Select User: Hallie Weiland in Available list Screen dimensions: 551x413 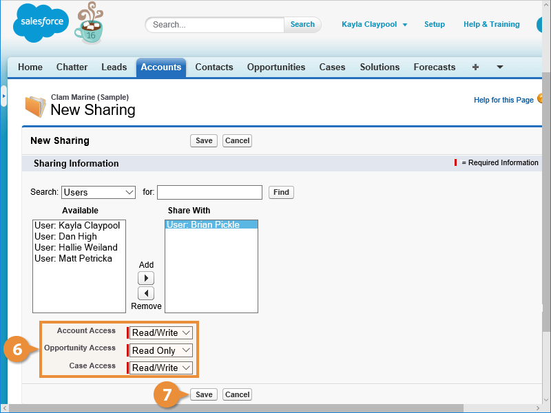tap(76, 247)
